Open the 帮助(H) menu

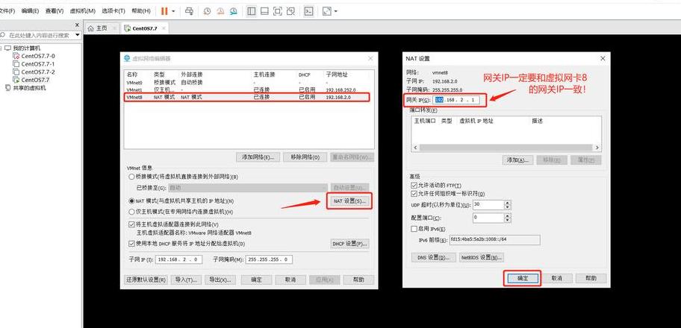[x=140, y=11]
